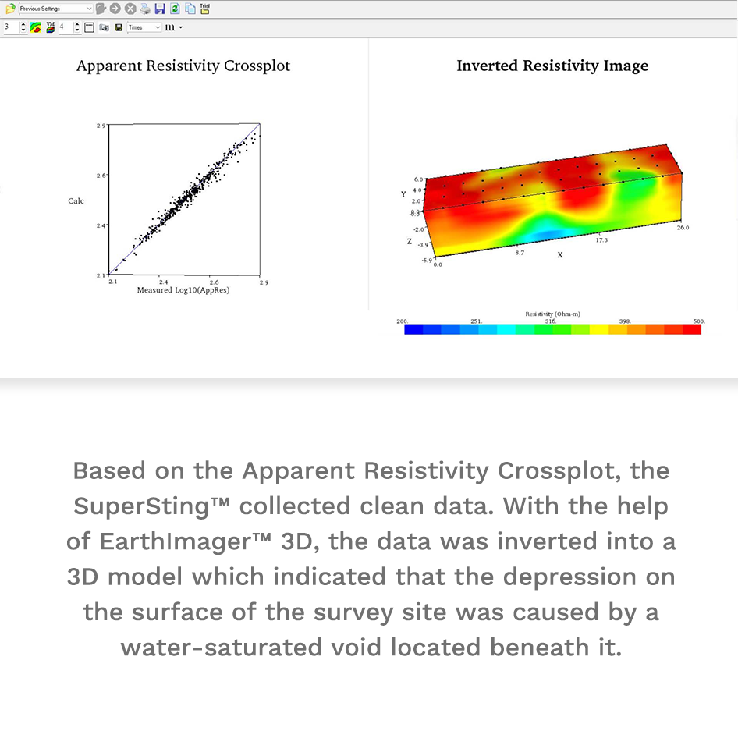Click the blue floppy disk save icon
Image resolution: width=738 pixels, height=738 pixels.
click(160, 9)
